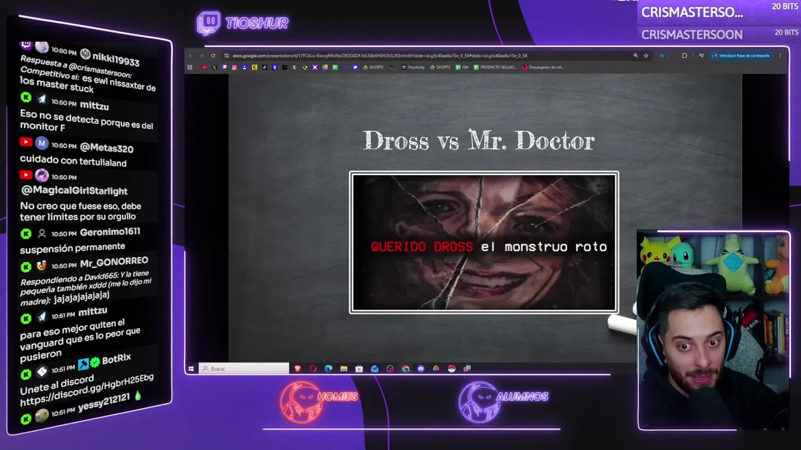The width and height of the screenshot is (801, 450).
Task: Click the nikki19933 username in chat
Action: (116, 59)
